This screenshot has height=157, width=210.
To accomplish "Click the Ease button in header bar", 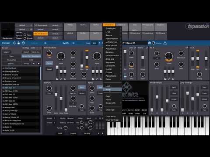I will point(88,43).
